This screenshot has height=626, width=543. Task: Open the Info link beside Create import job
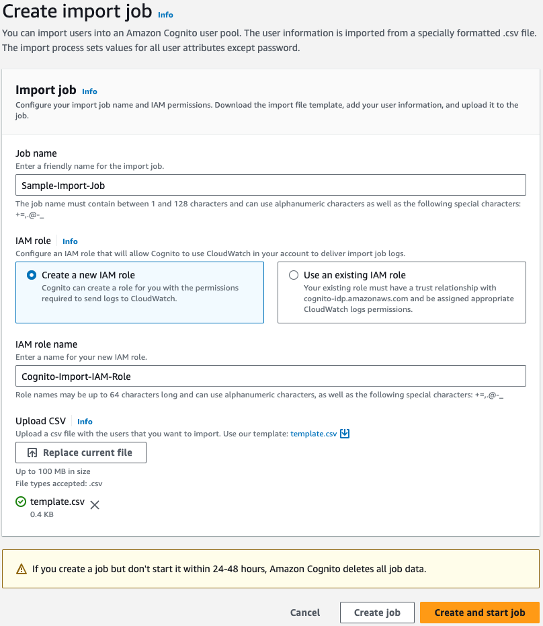[x=165, y=14]
